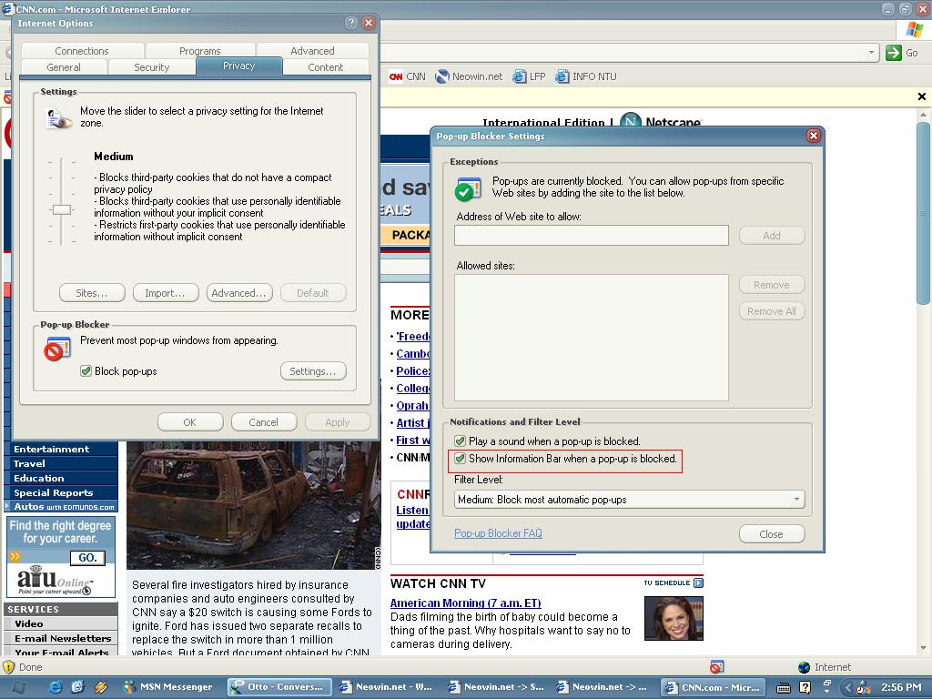Viewport: 932px width, 699px height.
Task: Click the Travel nav item on CNN
Action: pos(61,463)
